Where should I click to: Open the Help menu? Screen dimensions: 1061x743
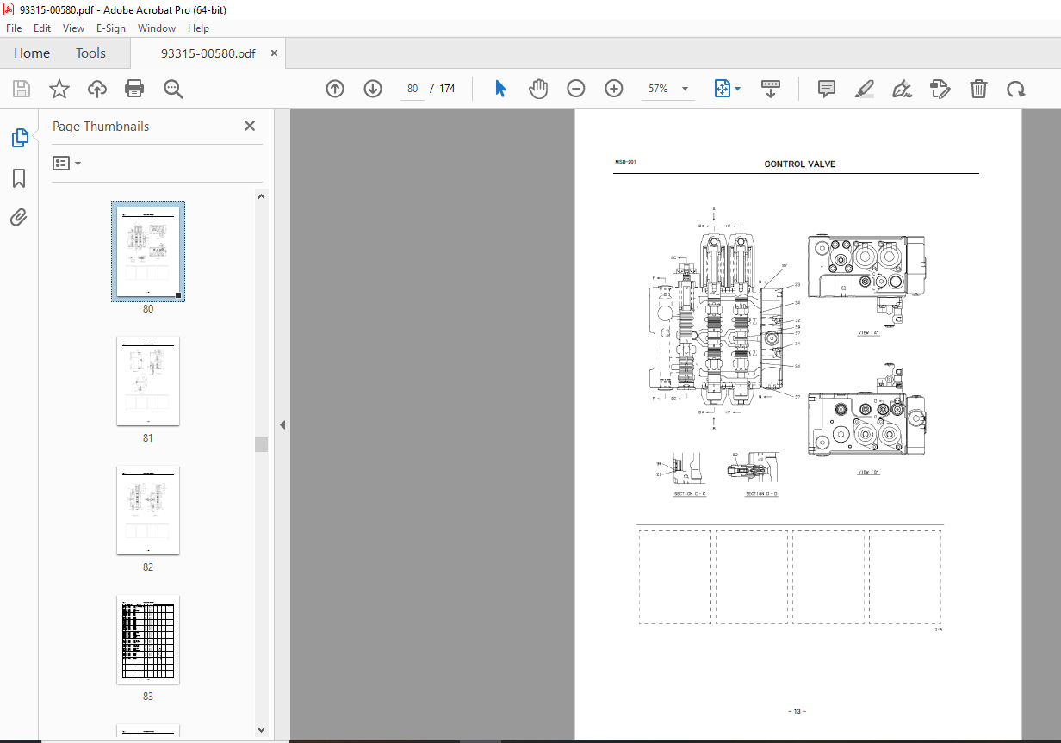coord(199,28)
